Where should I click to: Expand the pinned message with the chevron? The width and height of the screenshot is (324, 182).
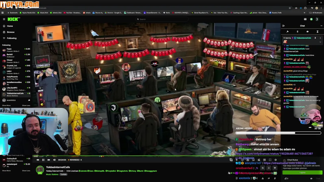pos(320,42)
